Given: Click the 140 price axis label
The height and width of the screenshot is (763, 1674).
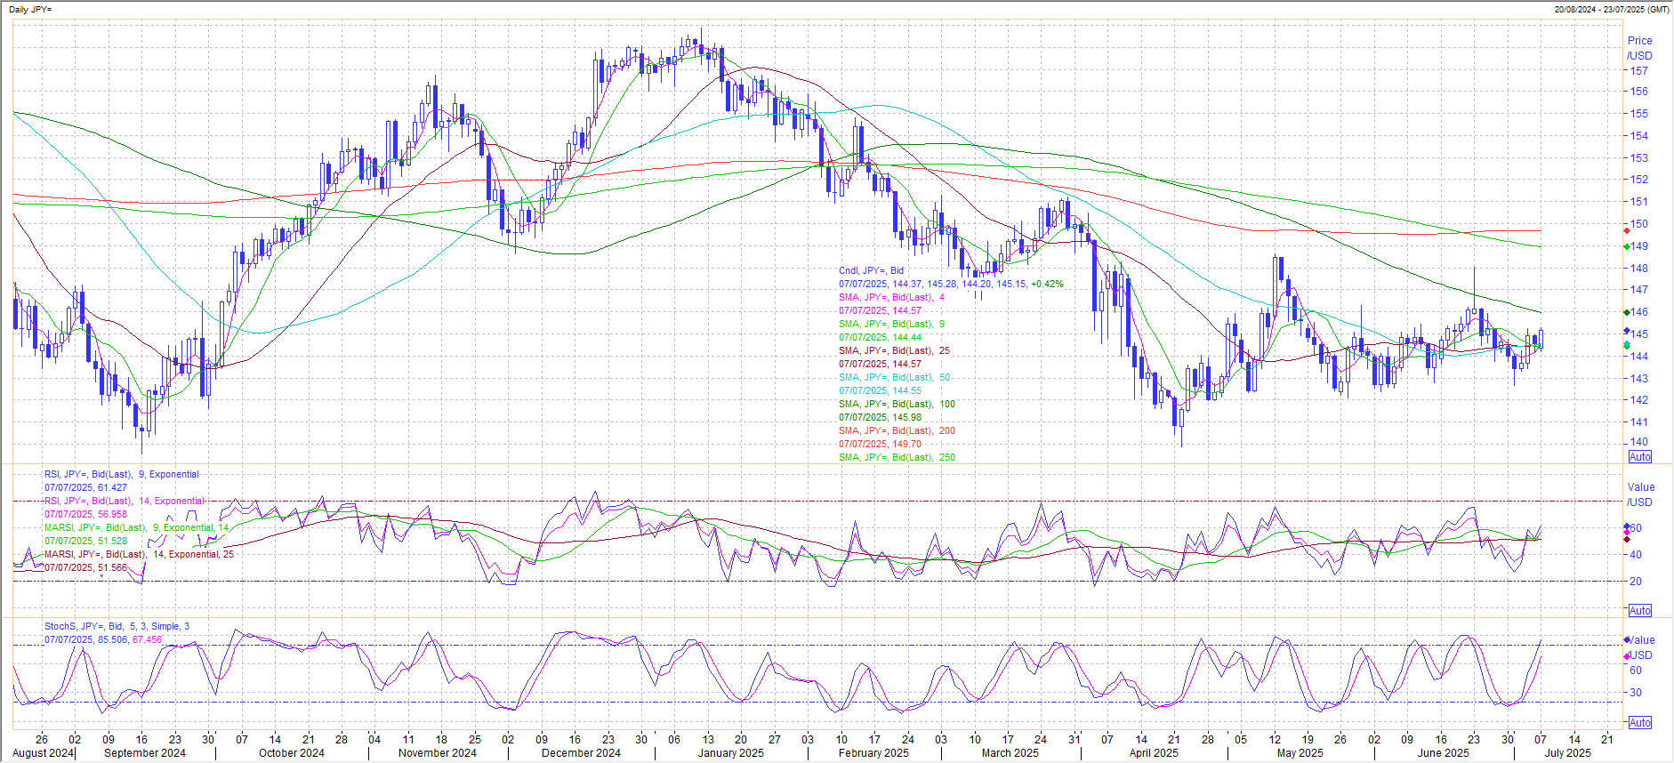Looking at the screenshot, I should click(1638, 442).
